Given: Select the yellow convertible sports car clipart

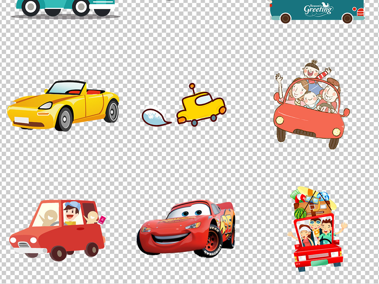Looking at the screenshot, I should (63, 106).
